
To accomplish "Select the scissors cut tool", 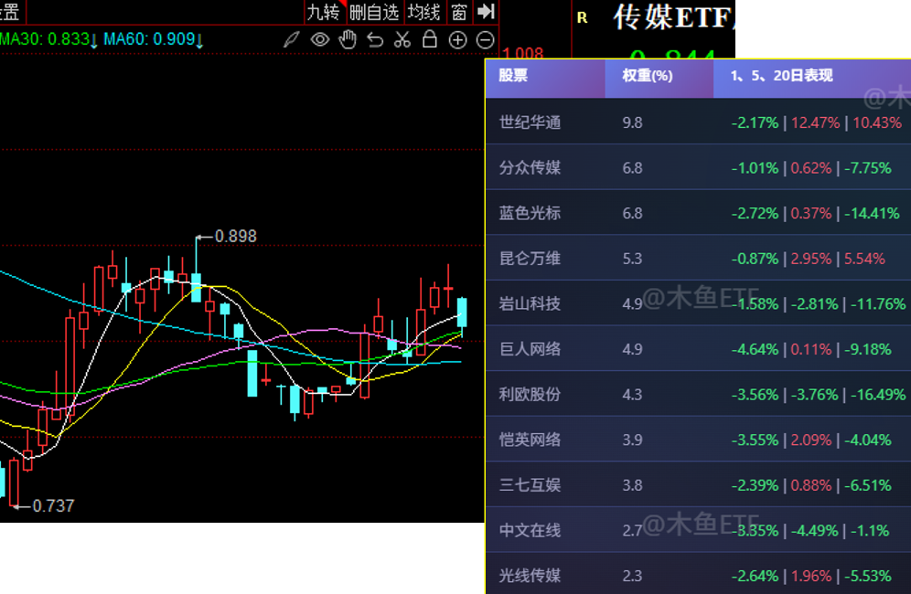I will tap(402, 40).
